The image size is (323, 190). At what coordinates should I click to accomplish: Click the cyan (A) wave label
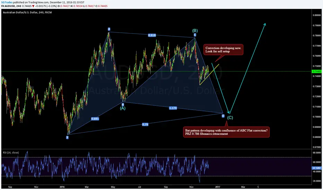click(x=123, y=108)
